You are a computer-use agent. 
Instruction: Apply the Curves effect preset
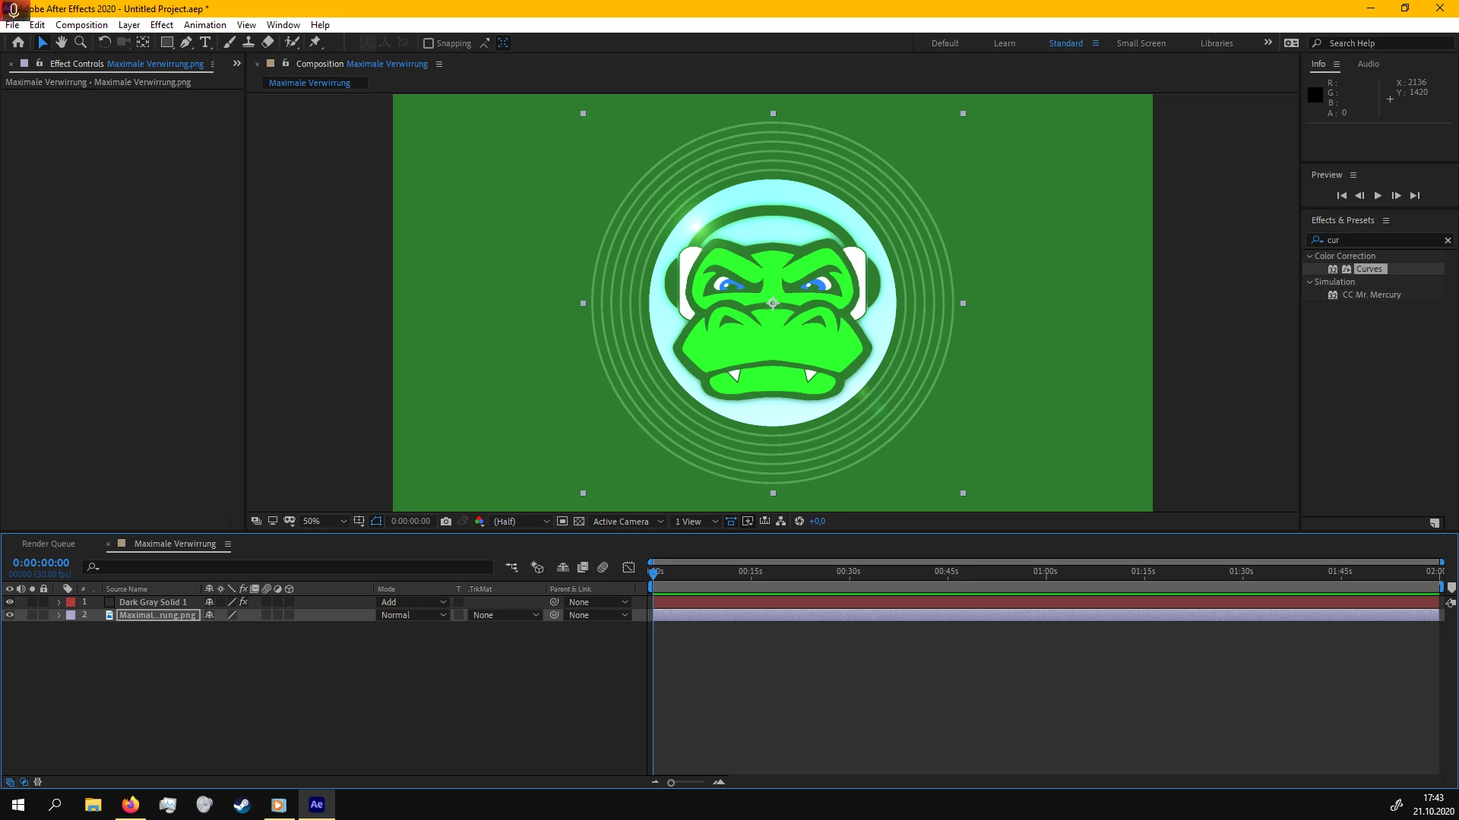click(1369, 269)
